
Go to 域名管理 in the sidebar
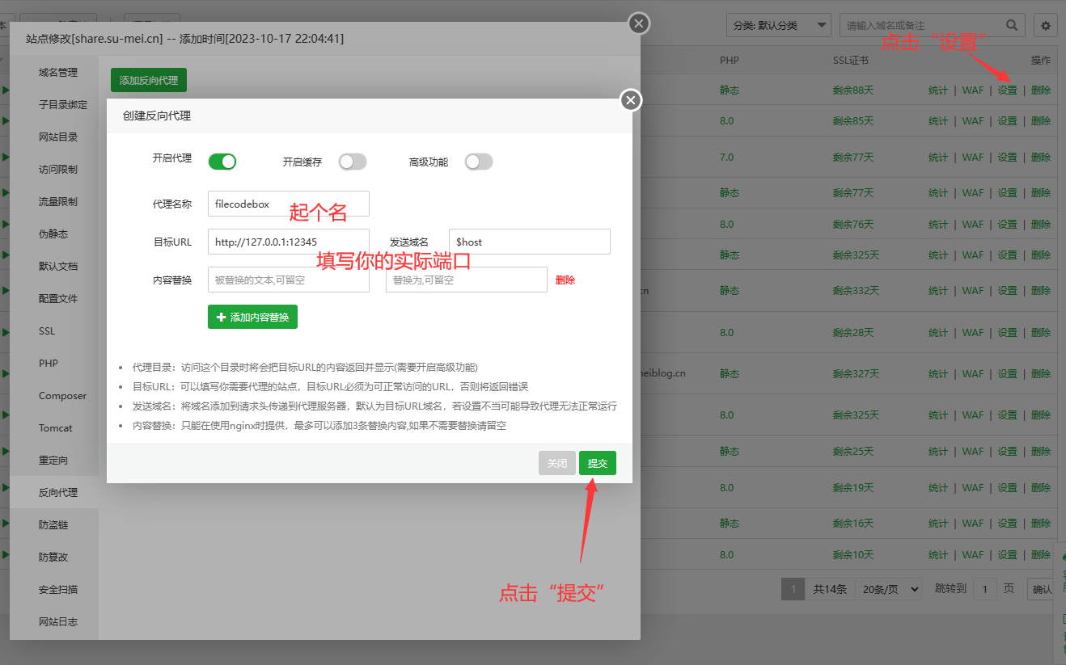tap(58, 72)
